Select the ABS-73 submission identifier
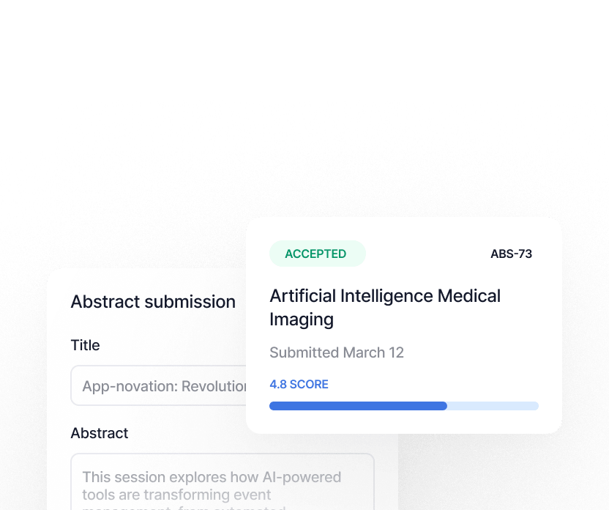Screen dimensions: 609x510 click(x=511, y=254)
